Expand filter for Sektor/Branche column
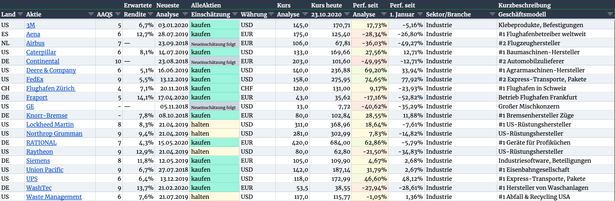615x201 pixels. point(492,14)
